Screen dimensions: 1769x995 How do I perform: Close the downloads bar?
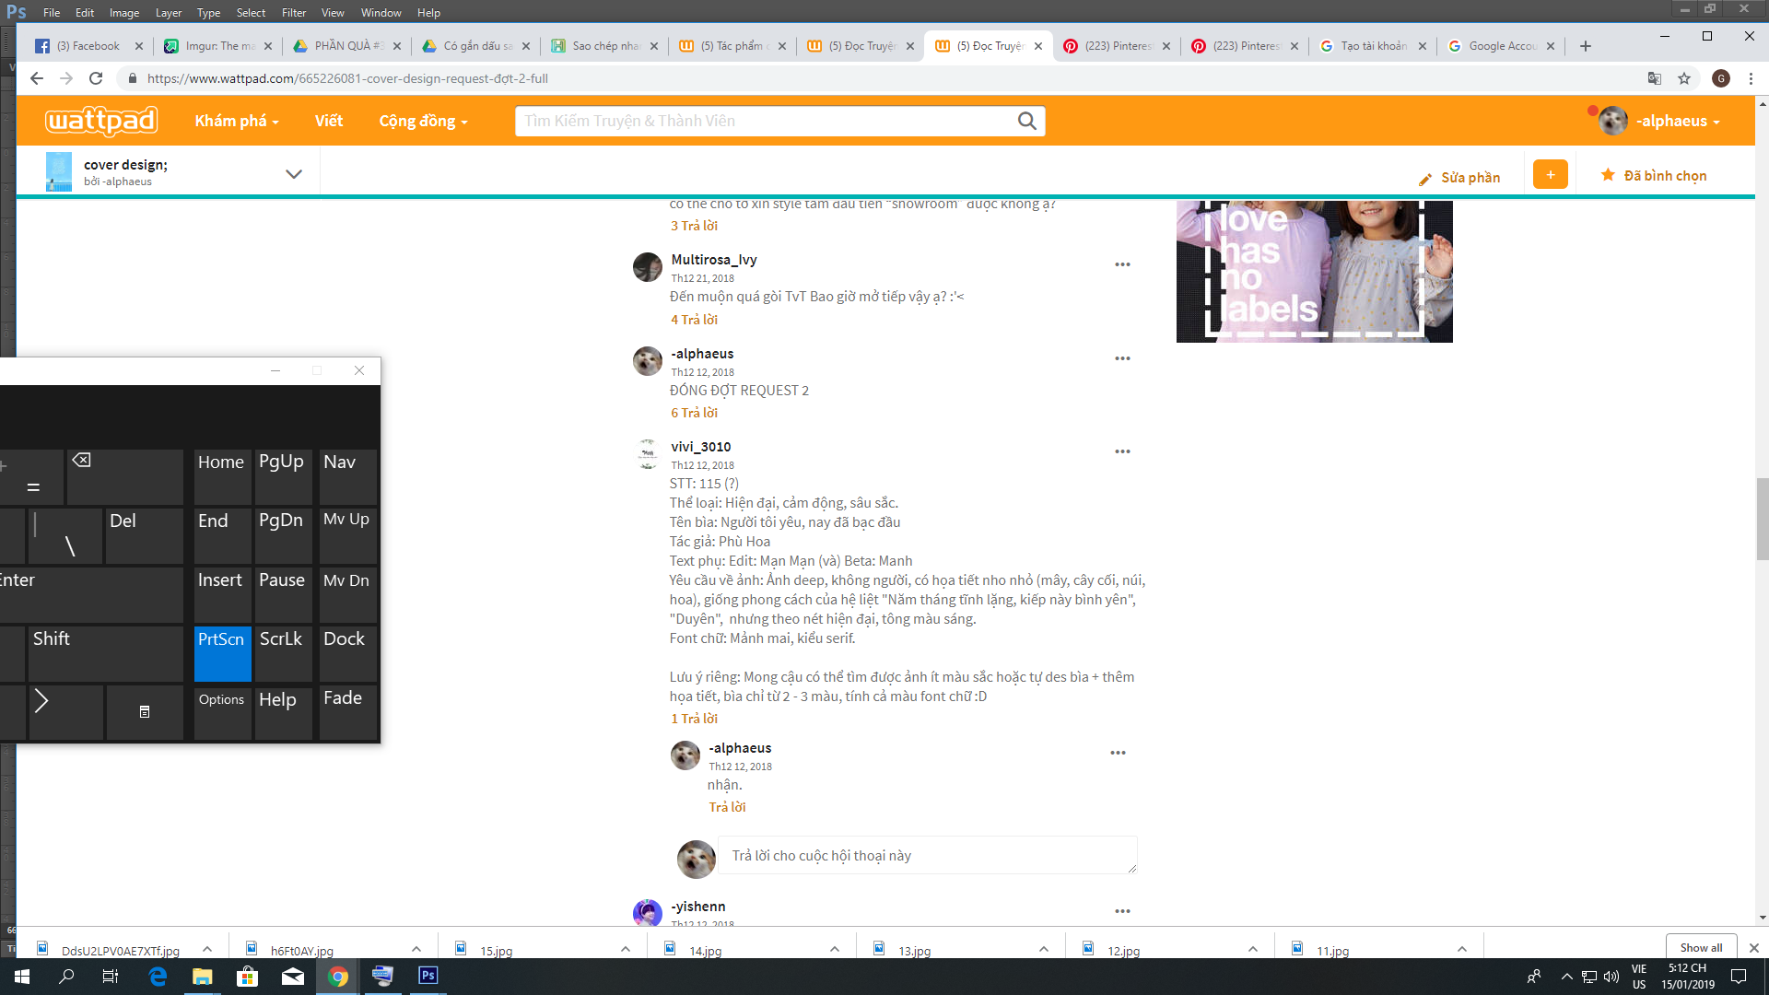click(x=1754, y=948)
